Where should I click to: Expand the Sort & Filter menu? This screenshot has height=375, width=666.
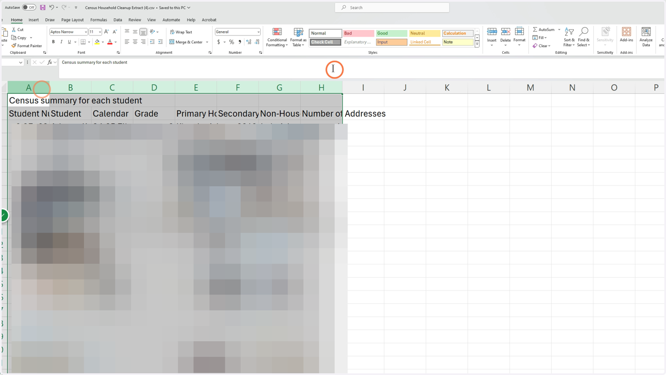pos(569,37)
